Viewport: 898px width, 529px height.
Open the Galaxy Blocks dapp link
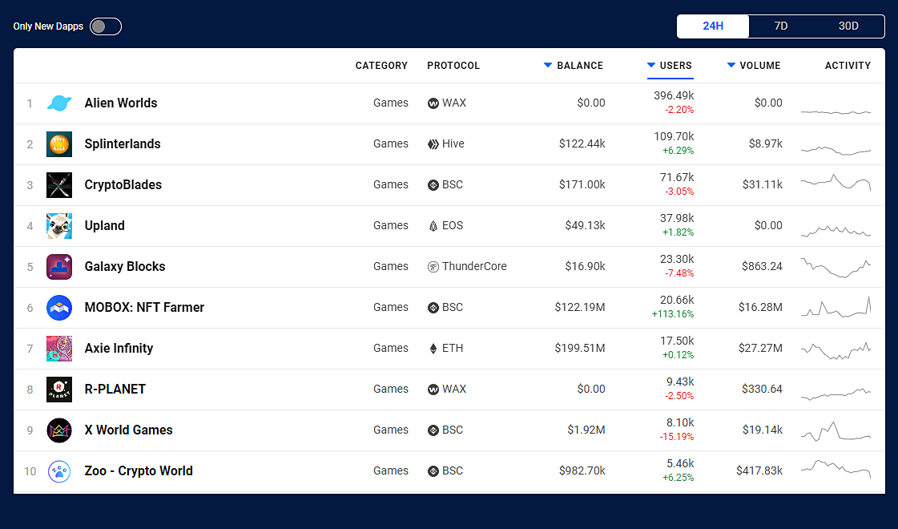tap(125, 267)
